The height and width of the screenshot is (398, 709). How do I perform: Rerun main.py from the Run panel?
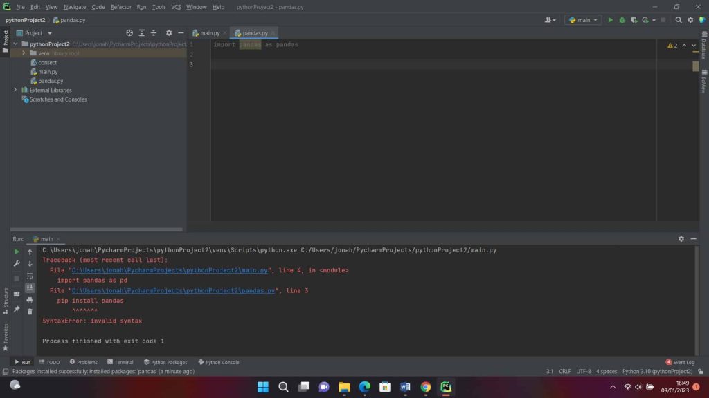(16, 252)
